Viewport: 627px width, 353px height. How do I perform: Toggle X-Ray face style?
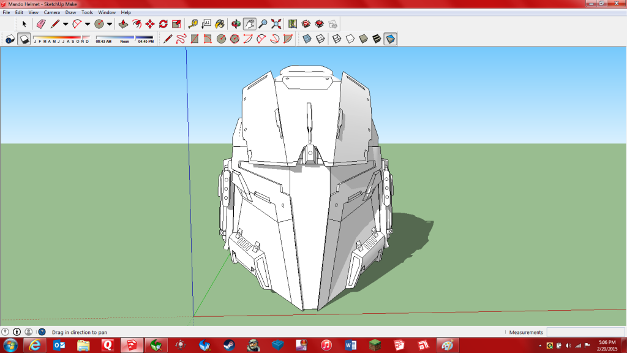pyautogui.click(x=307, y=39)
